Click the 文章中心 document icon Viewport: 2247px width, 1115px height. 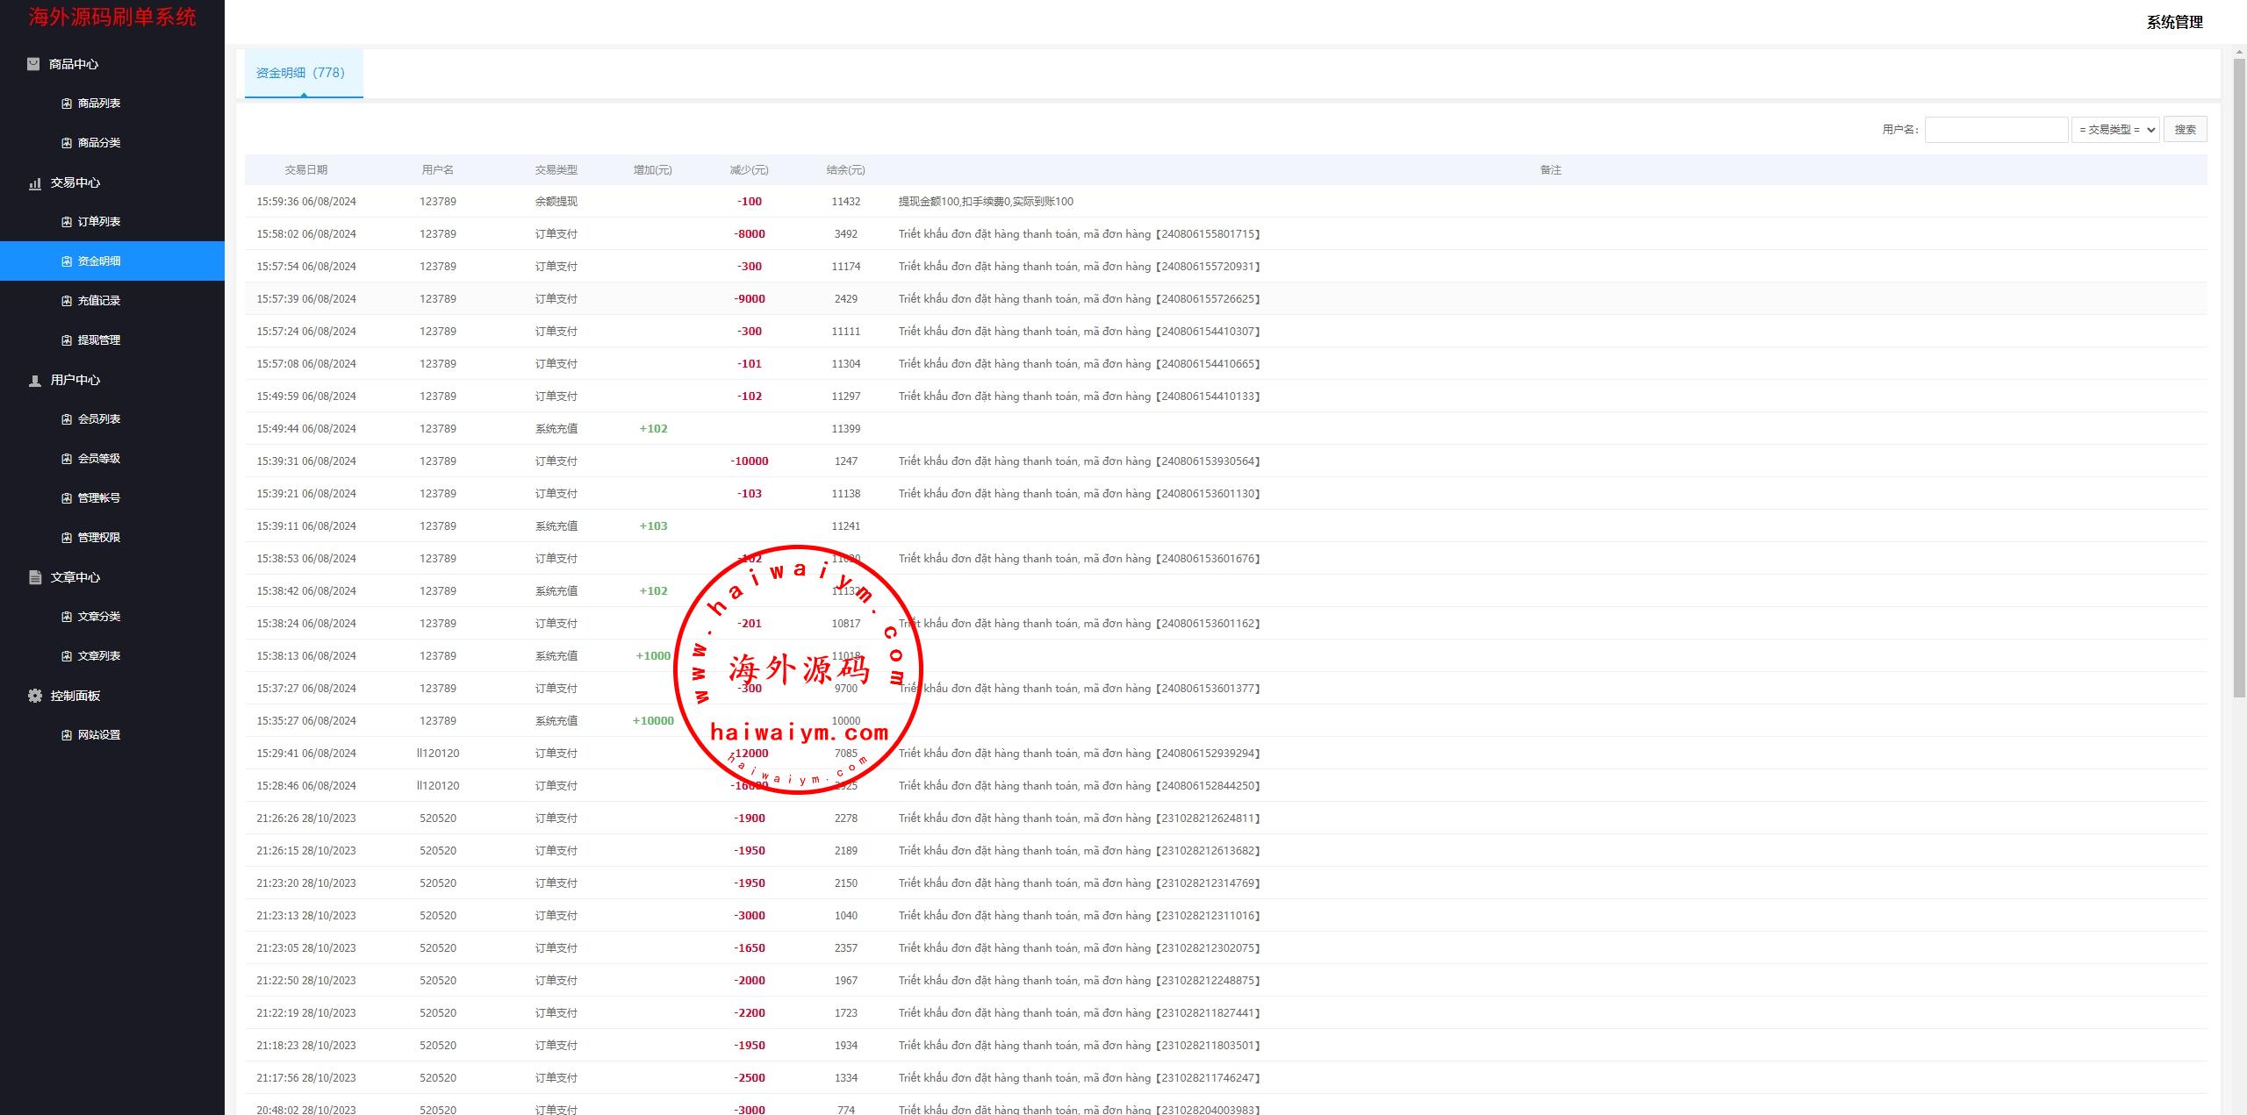(x=35, y=577)
